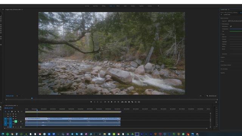Click the Mark Out button
The width and height of the screenshot is (242, 136).
click(98, 102)
